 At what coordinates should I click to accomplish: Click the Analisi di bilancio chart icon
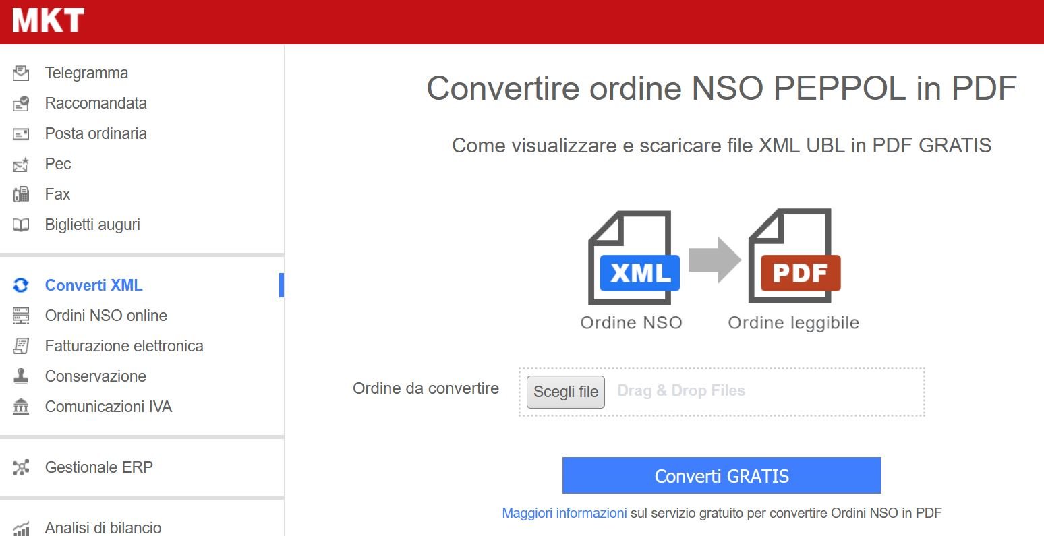(20, 527)
